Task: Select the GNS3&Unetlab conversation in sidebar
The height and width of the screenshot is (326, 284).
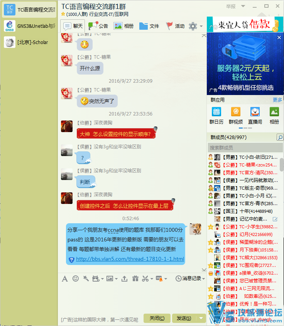Action: 29,26
